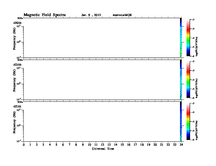Click hour 16 on the Universal Time axis
The height and width of the screenshot is (166, 216).
[129, 145]
